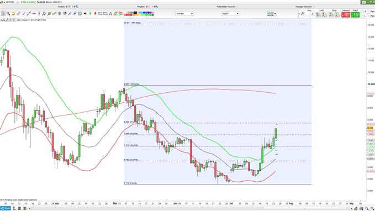Pick the black color swatch in palette
This screenshot has width=375, height=211.
135,13
